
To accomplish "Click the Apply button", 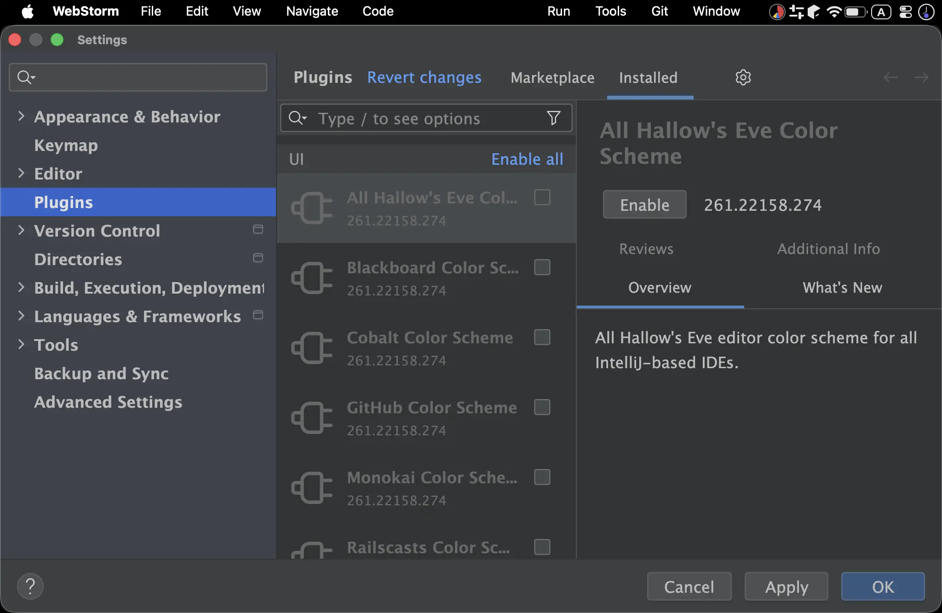I will pos(787,586).
